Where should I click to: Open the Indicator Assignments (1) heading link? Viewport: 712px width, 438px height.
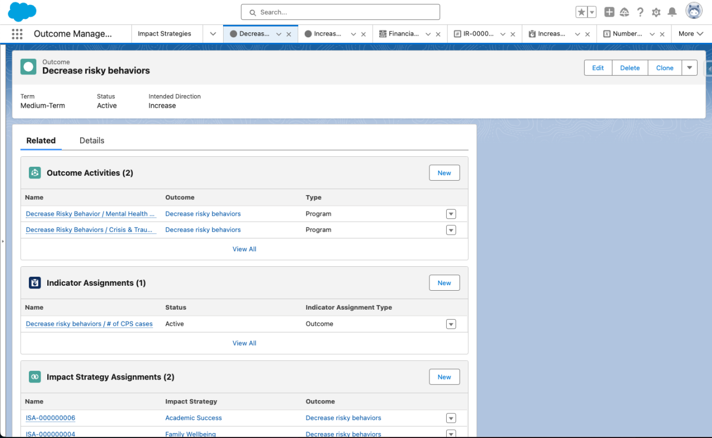pos(96,283)
